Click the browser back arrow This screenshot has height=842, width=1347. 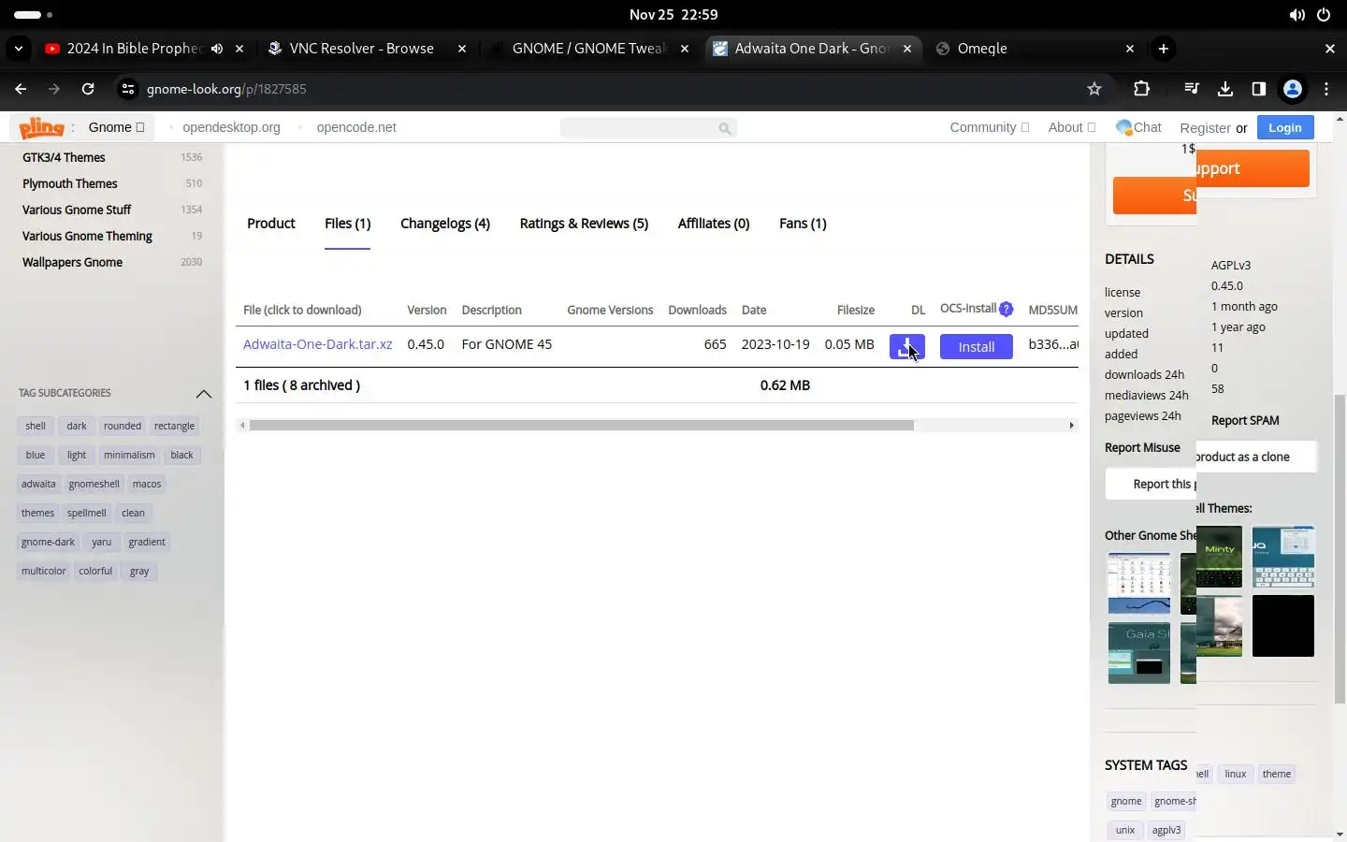[21, 89]
